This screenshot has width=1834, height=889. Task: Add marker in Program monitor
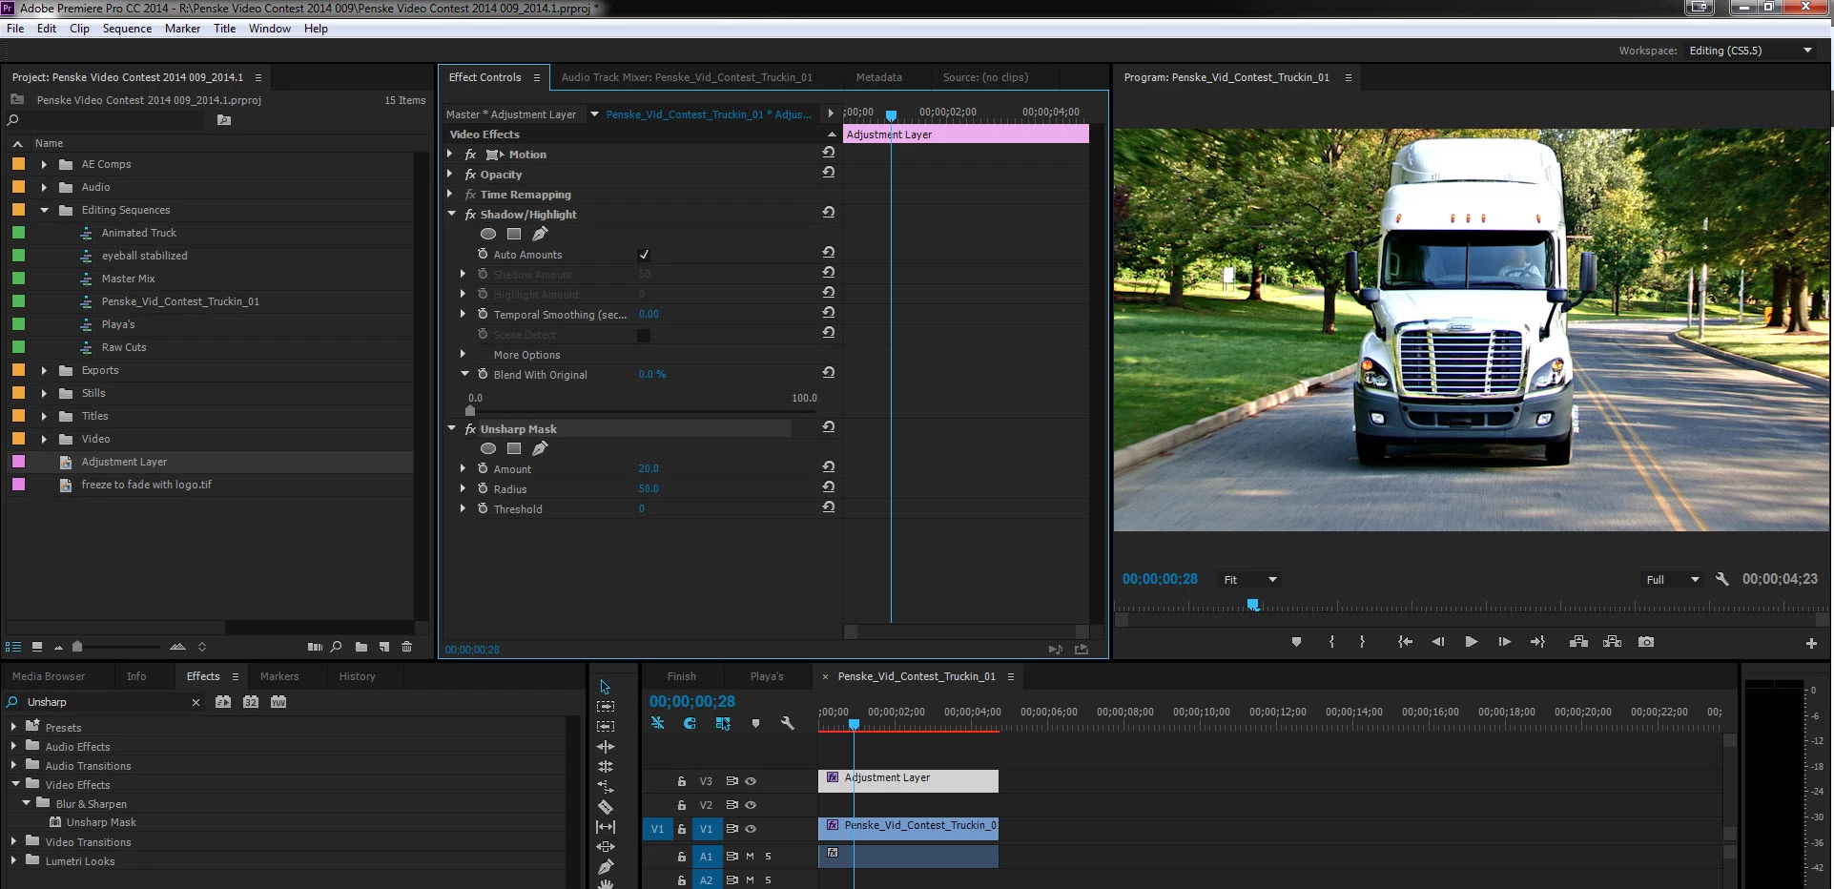[1296, 642]
